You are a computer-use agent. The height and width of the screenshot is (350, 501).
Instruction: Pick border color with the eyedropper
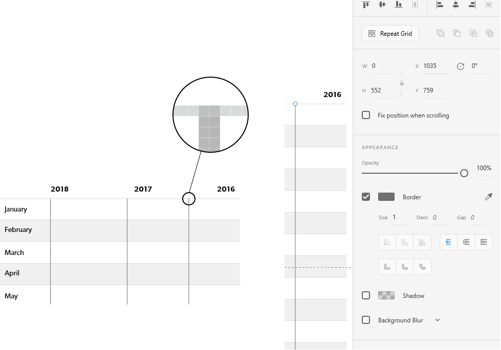(489, 197)
